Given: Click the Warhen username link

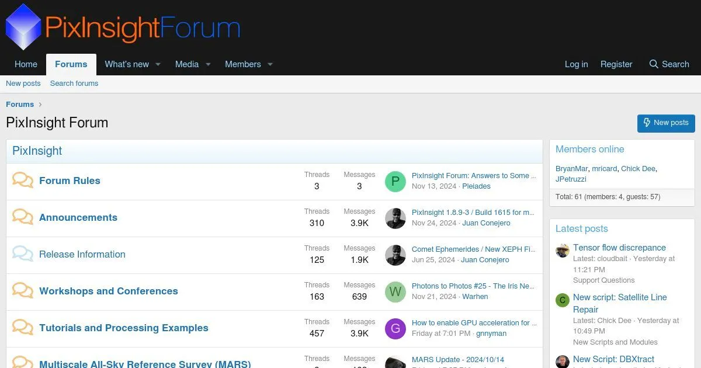Looking at the screenshot, I should click(x=475, y=297).
